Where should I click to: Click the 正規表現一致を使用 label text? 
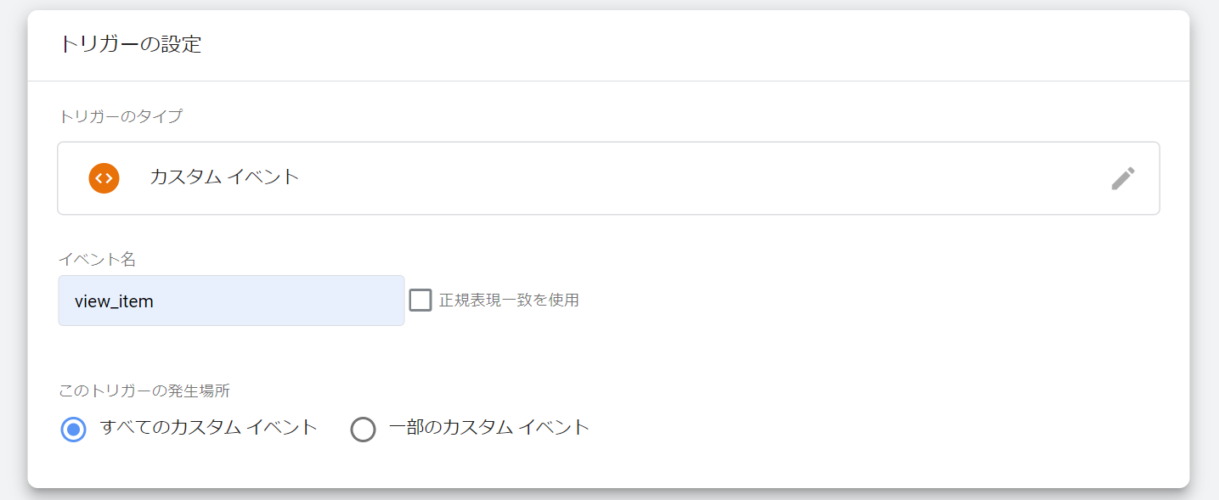(x=509, y=301)
